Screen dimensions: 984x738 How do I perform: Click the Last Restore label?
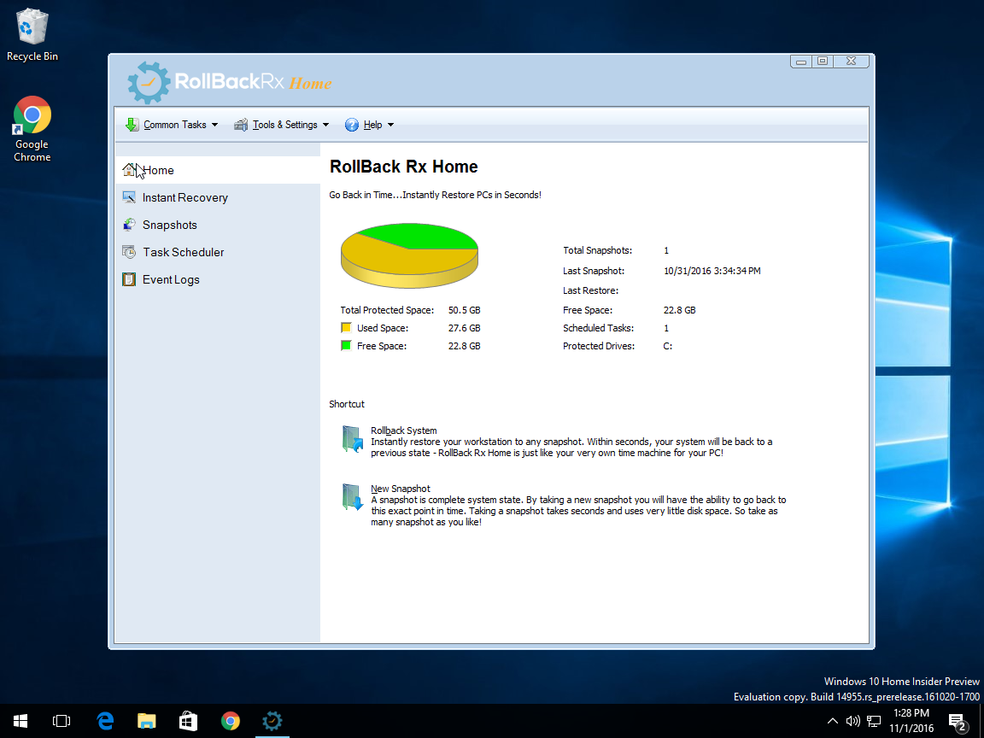(x=590, y=290)
